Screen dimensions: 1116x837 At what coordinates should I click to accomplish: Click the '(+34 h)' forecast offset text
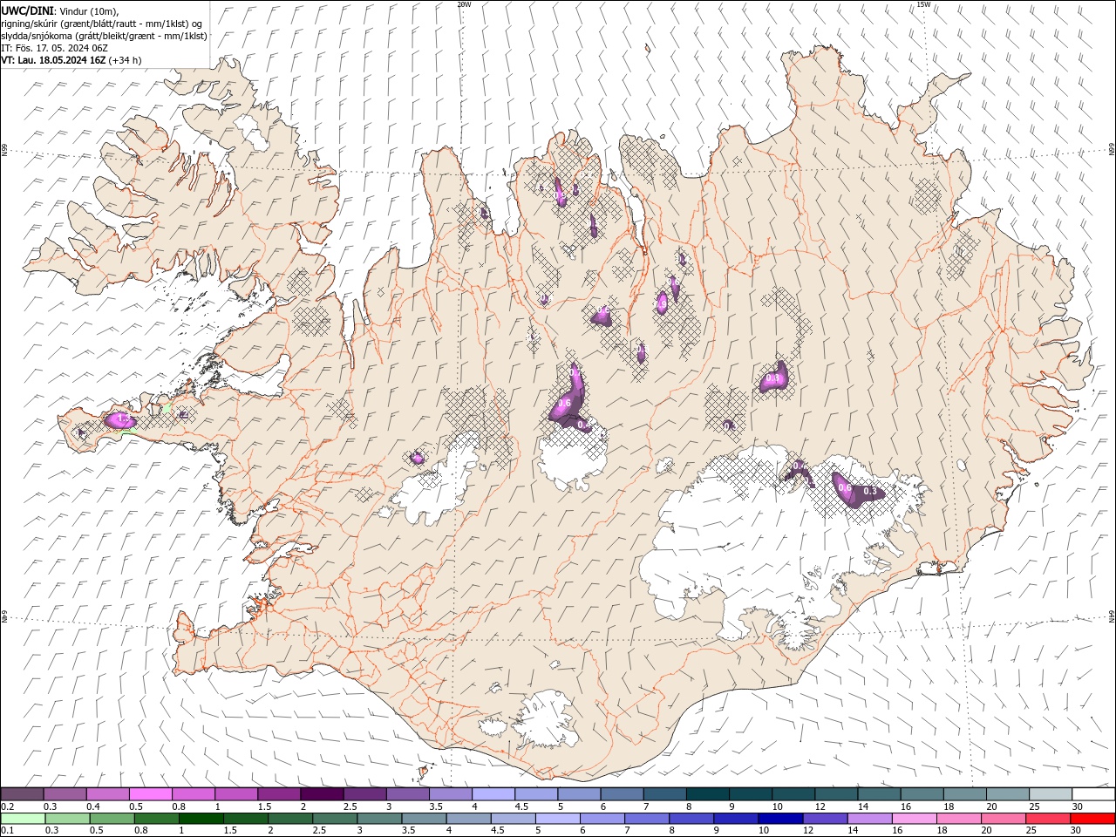point(126,60)
